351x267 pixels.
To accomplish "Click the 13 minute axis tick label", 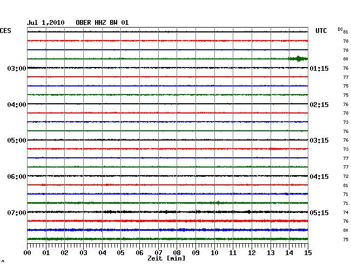I will tap(271, 253).
